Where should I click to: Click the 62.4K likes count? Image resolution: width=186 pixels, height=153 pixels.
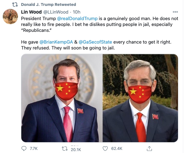pyautogui.click(x=116, y=148)
